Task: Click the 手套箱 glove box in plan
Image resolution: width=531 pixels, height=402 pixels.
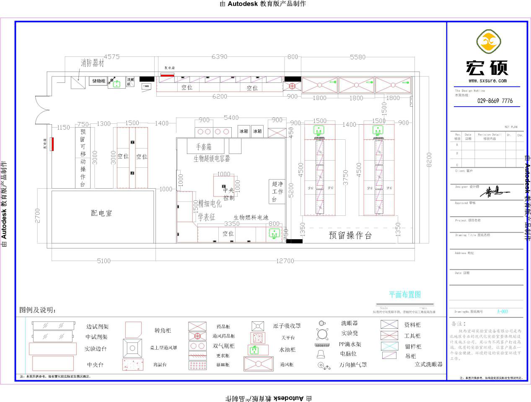Action: [204, 146]
